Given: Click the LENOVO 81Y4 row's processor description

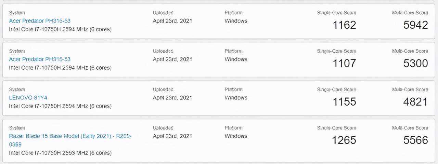Looking at the screenshot, I should [60, 106].
